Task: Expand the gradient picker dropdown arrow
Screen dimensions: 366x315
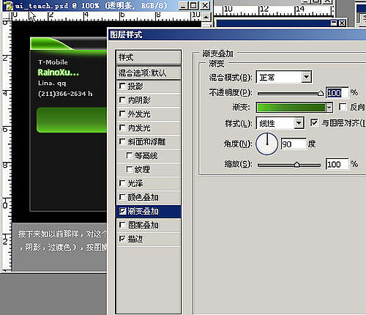Action: coord(329,108)
